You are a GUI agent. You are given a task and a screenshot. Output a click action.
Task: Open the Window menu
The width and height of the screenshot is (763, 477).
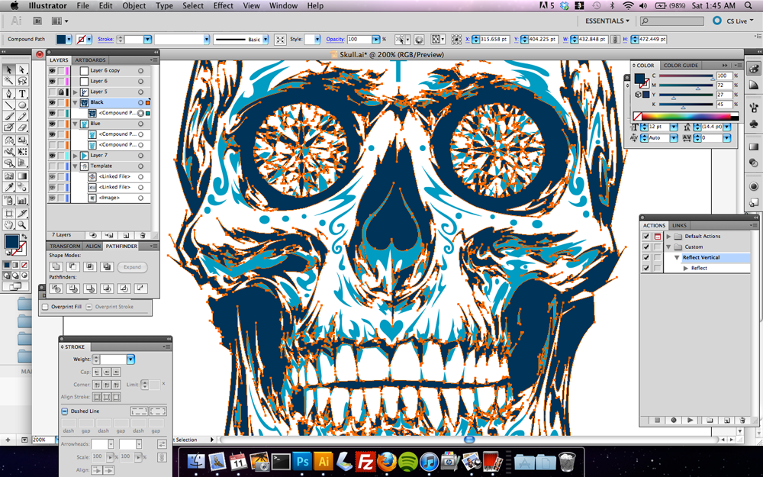pos(283,6)
